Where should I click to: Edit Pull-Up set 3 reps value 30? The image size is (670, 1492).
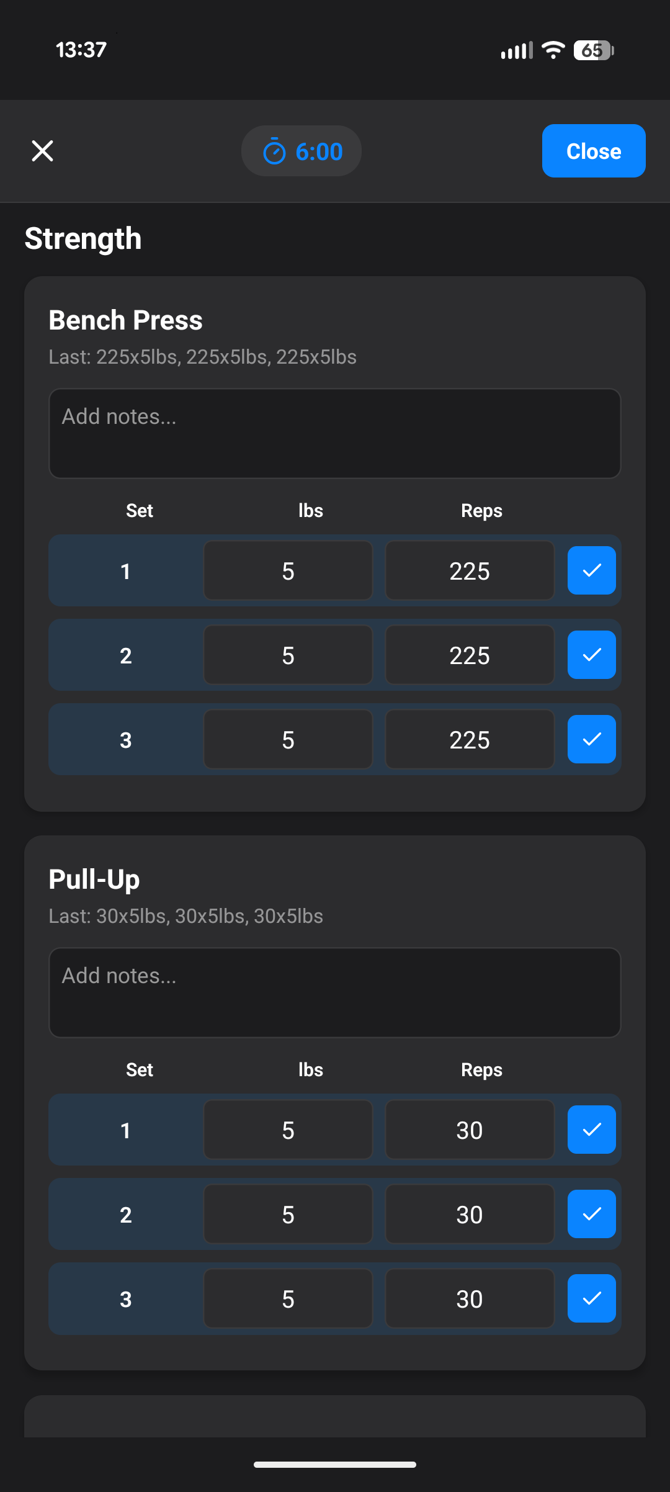470,1299
